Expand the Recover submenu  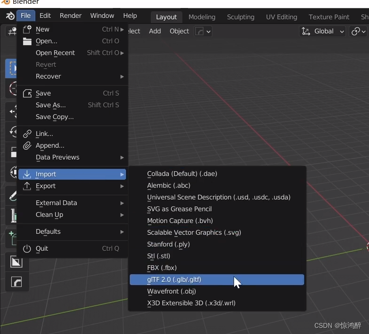point(72,77)
